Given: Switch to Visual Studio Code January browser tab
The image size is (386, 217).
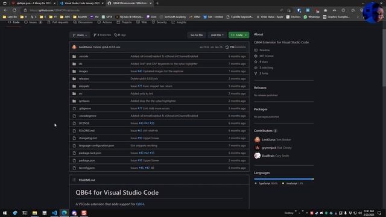Looking at the screenshot, I should [x=82, y=3].
